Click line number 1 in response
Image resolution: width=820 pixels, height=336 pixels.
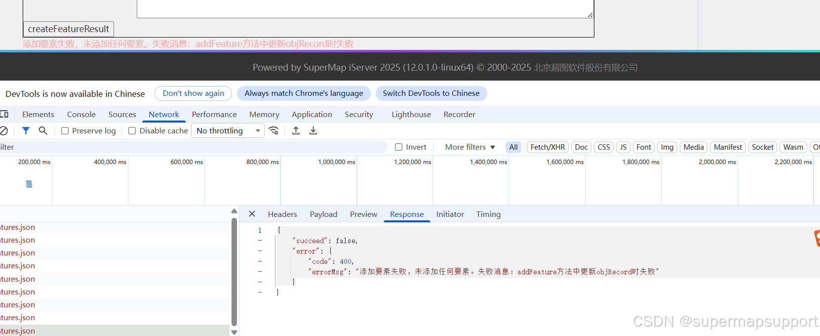coord(260,230)
